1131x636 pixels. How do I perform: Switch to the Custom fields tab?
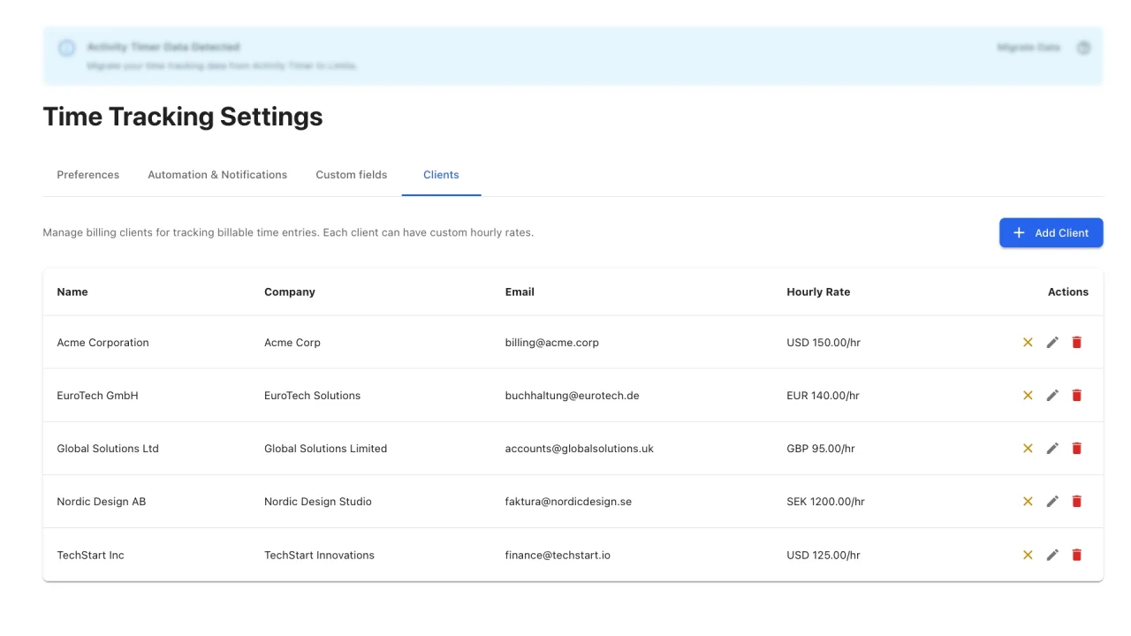tap(351, 175)
